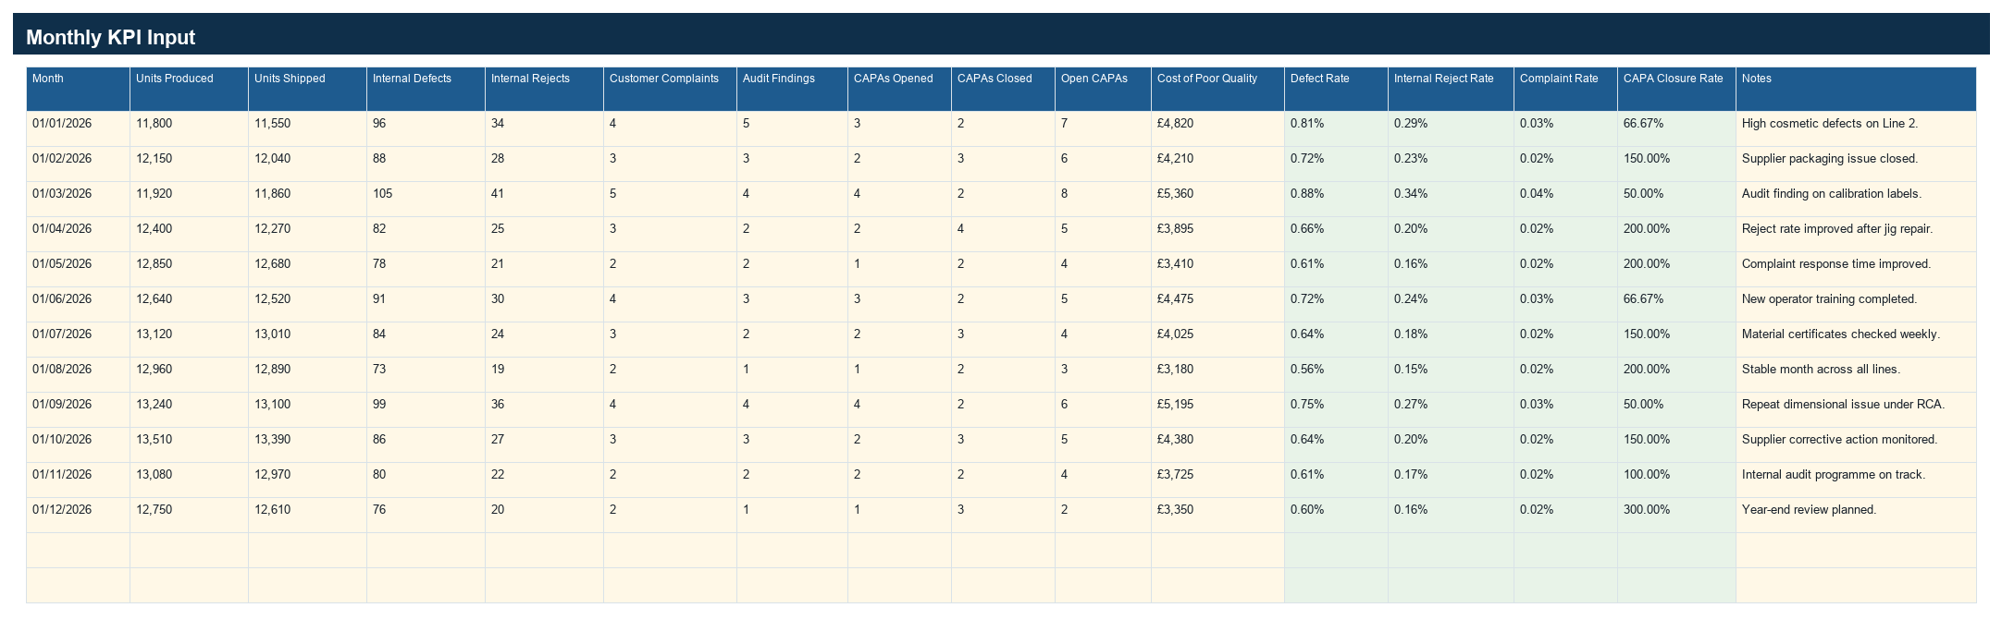
Task: Click note New operator training completed
Action: 1857,305
